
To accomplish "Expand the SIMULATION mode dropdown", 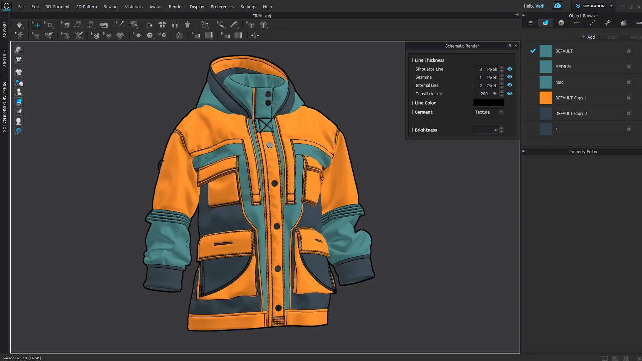I will click(611, 6).
